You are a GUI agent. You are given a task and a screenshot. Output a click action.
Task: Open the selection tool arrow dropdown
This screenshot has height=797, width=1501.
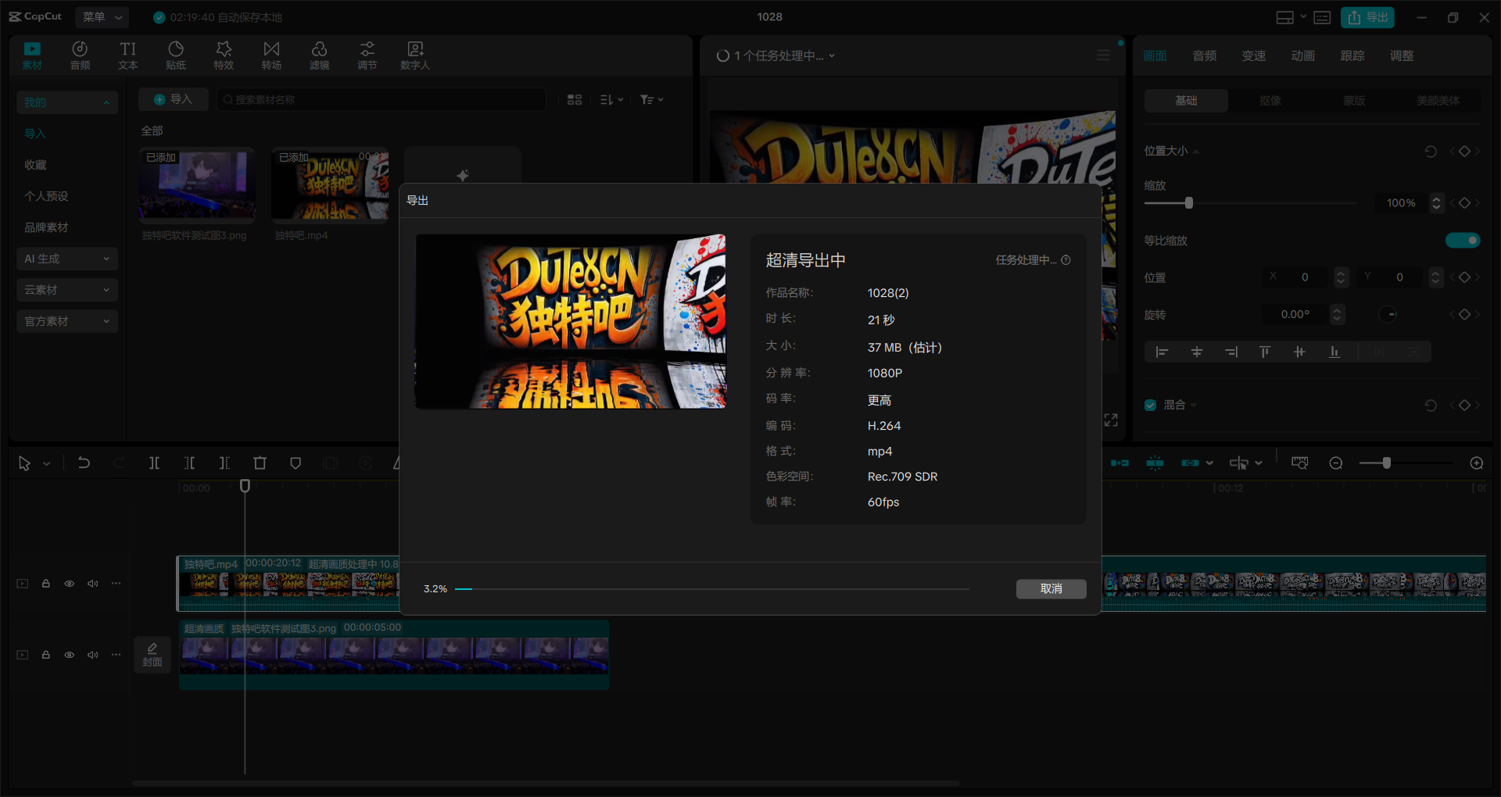47,464
